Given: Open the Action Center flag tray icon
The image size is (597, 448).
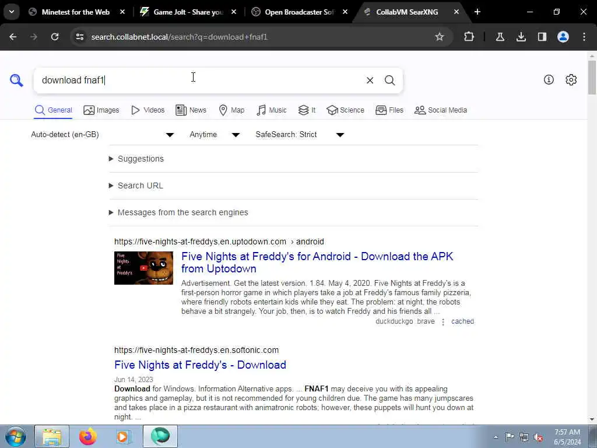Looking at the screenshot, I should [510, 437].
